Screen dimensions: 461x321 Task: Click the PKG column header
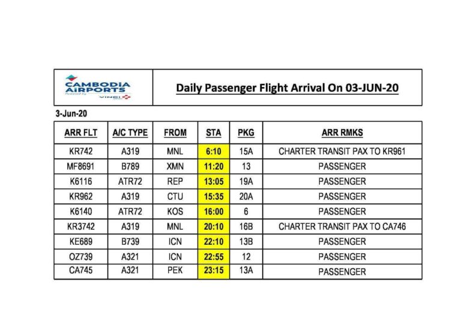(x=246, y=133)
